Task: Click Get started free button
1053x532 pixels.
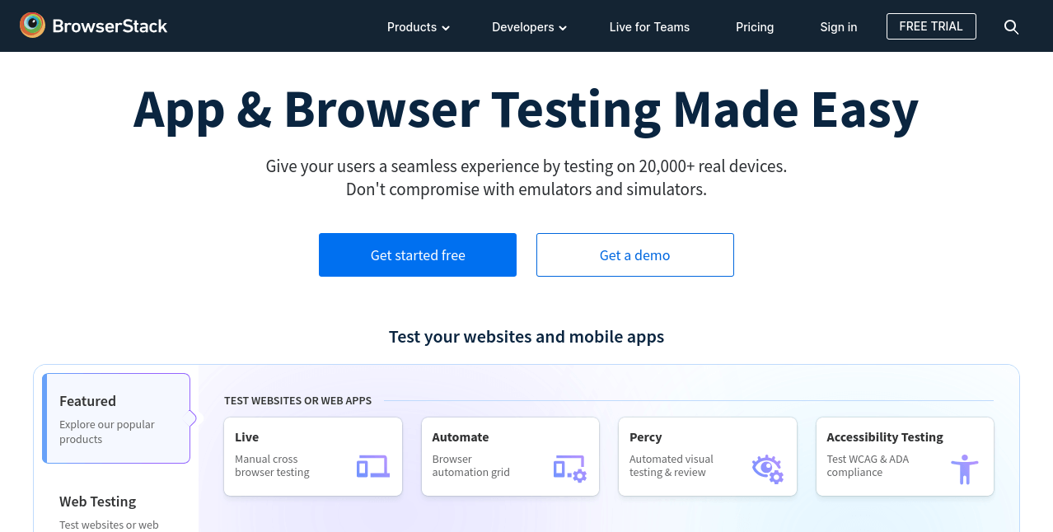Action: point(418,255)
